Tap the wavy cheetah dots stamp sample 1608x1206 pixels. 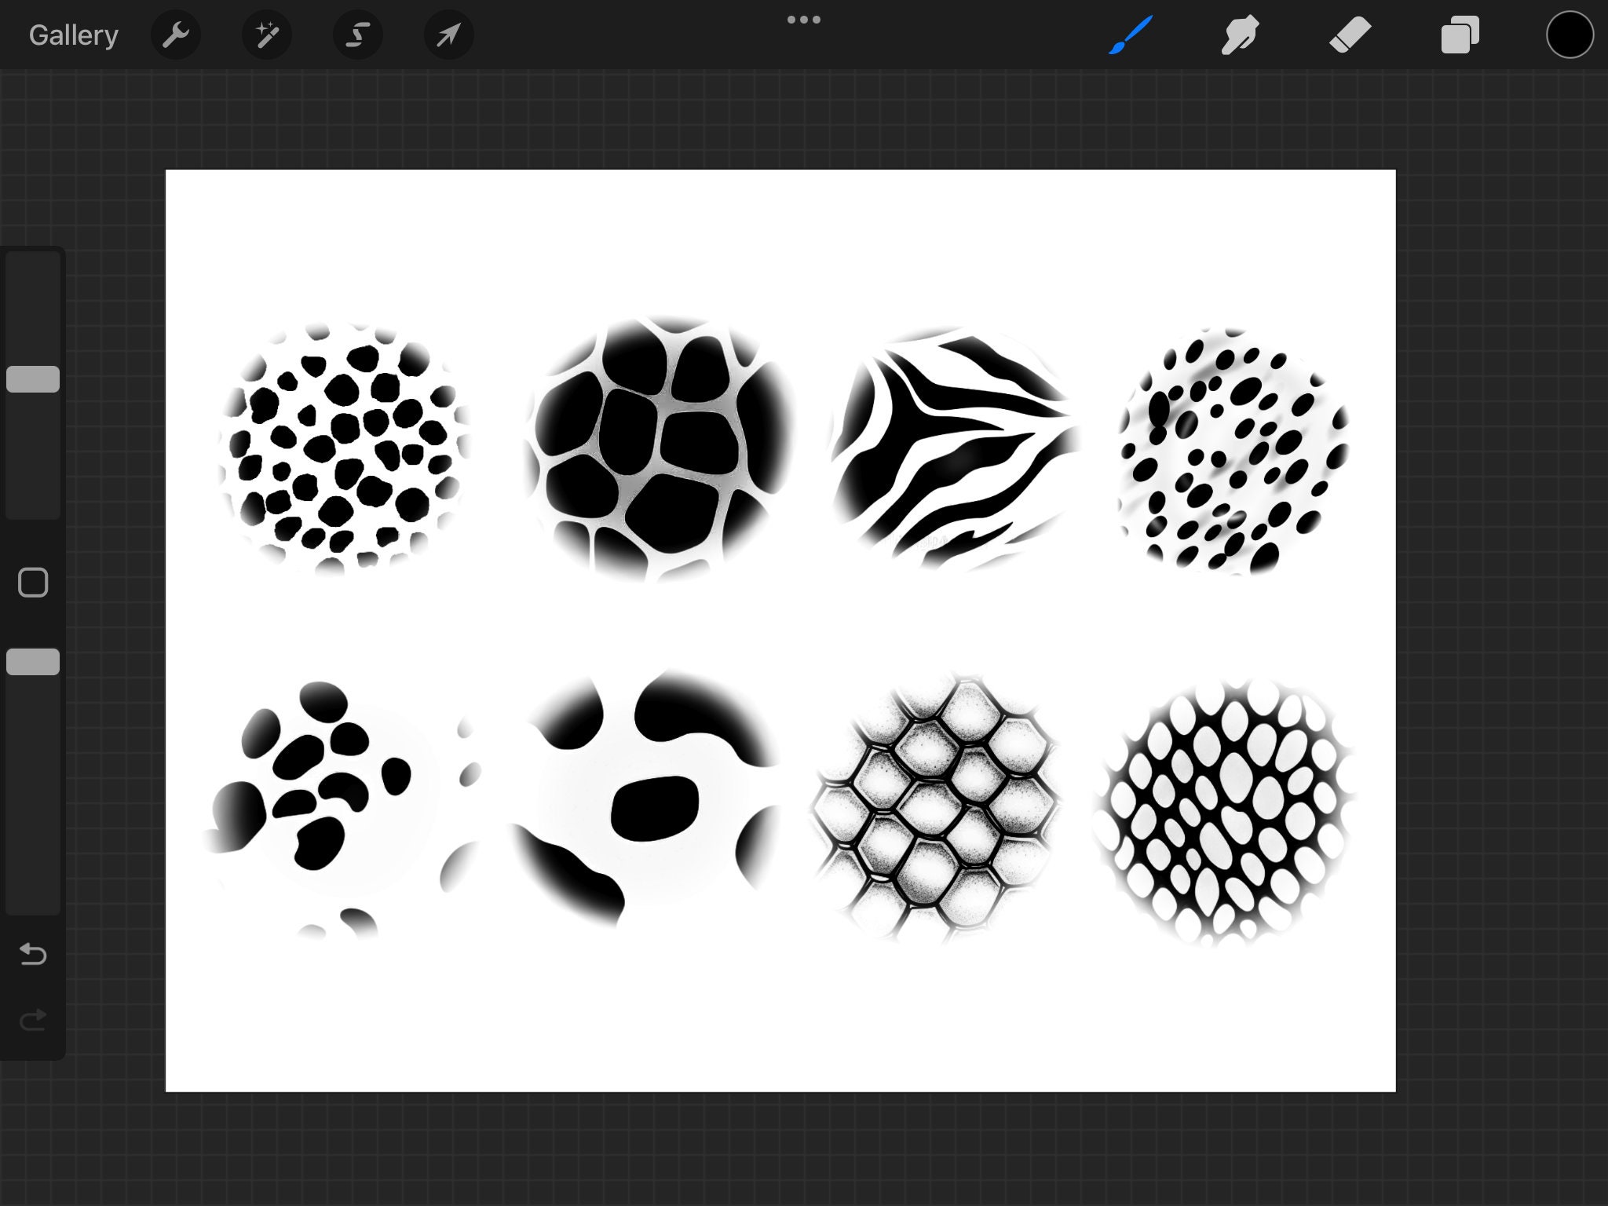click(x=1234, y=451)
